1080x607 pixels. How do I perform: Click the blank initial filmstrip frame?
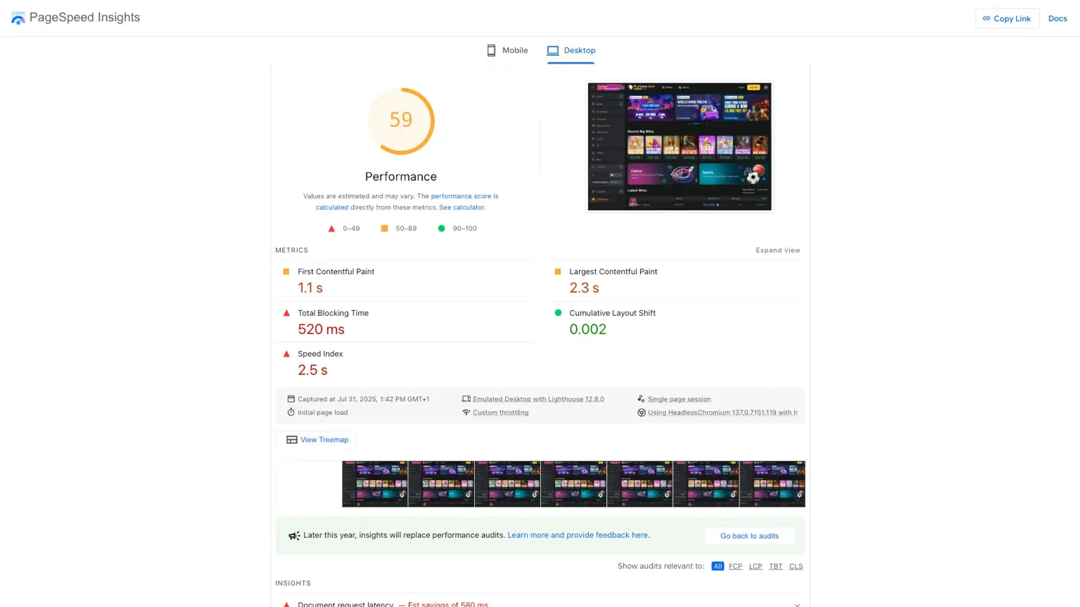(x=309, y=484)
